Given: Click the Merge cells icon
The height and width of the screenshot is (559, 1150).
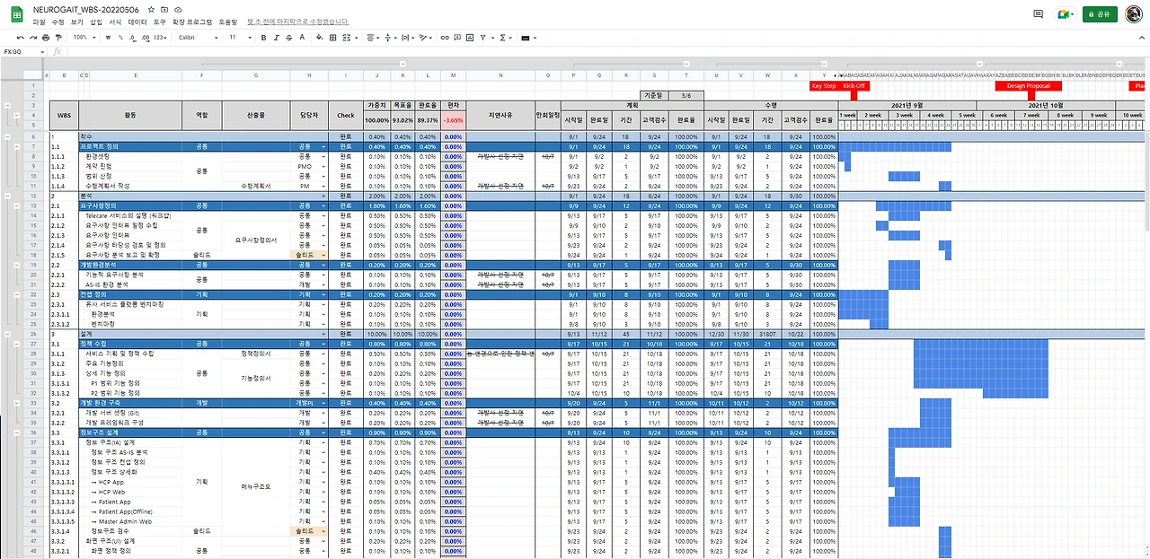Looking at the screenshot, I should tap(347, 38).
